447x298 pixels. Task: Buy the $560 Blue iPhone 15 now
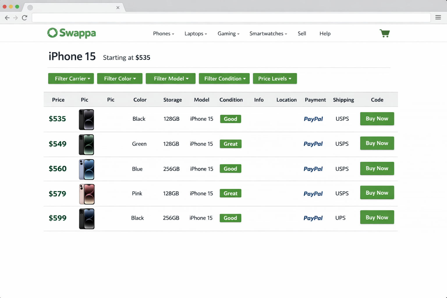click(x=377, y=168)
